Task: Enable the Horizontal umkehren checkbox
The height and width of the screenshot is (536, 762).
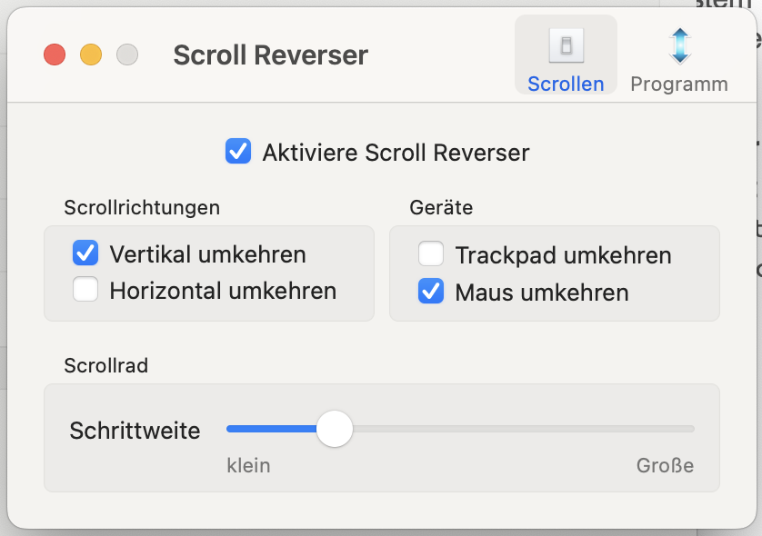Action: coord(85,291)
